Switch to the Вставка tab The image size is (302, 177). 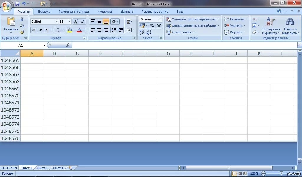click(44, 12)
